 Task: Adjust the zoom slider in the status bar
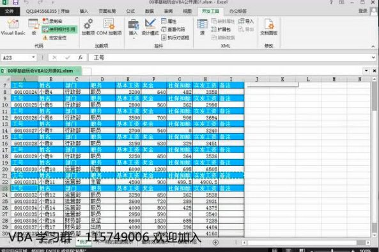click(x=332, y=251)
